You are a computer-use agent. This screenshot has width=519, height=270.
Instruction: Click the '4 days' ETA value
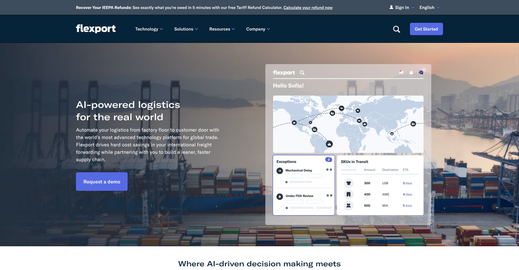(407, 194)
